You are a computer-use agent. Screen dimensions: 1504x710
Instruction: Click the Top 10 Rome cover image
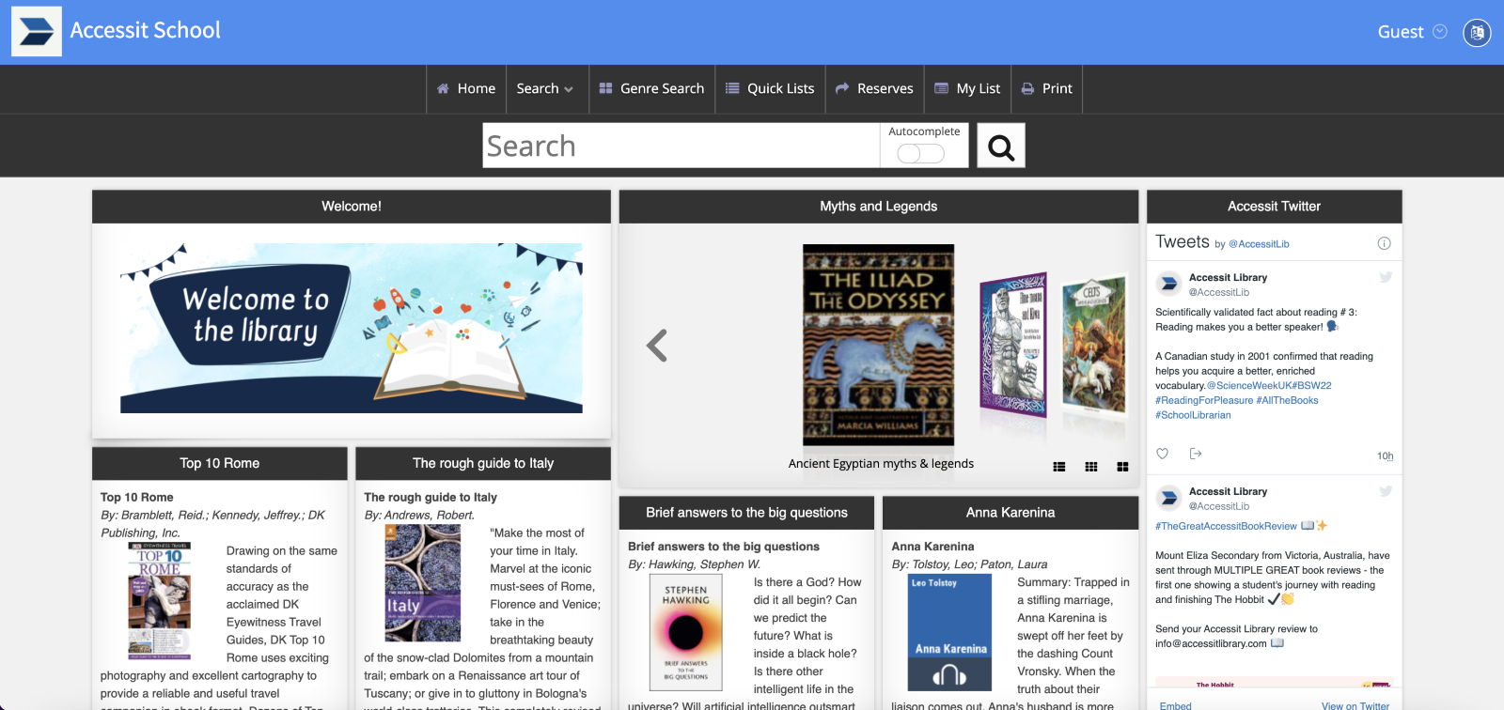160,601
